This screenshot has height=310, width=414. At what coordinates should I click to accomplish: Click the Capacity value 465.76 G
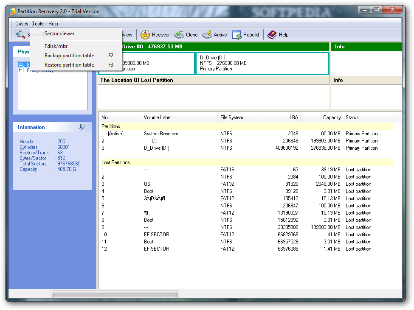pyautogui.click(x=67, y=169)
